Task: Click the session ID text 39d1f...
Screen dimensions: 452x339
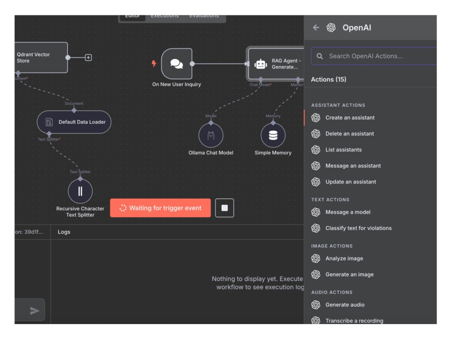Action: pyautogui.click(x=29, y=232)
